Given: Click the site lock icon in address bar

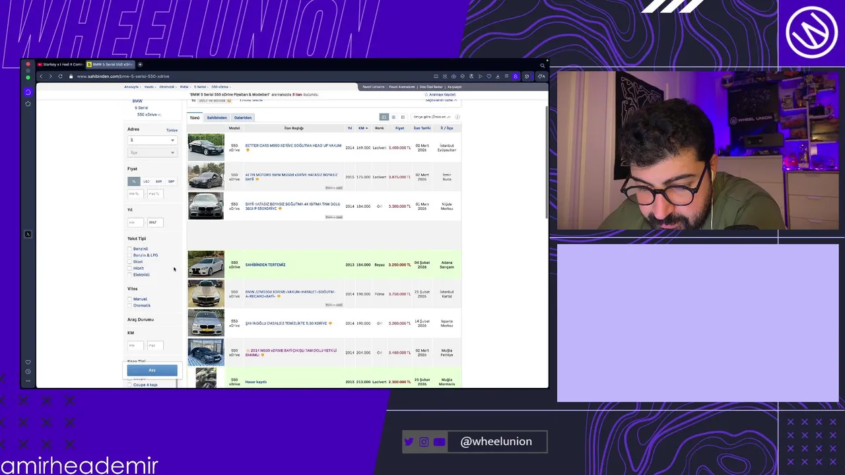Looking at the screenshot, I should click(71, 77).
